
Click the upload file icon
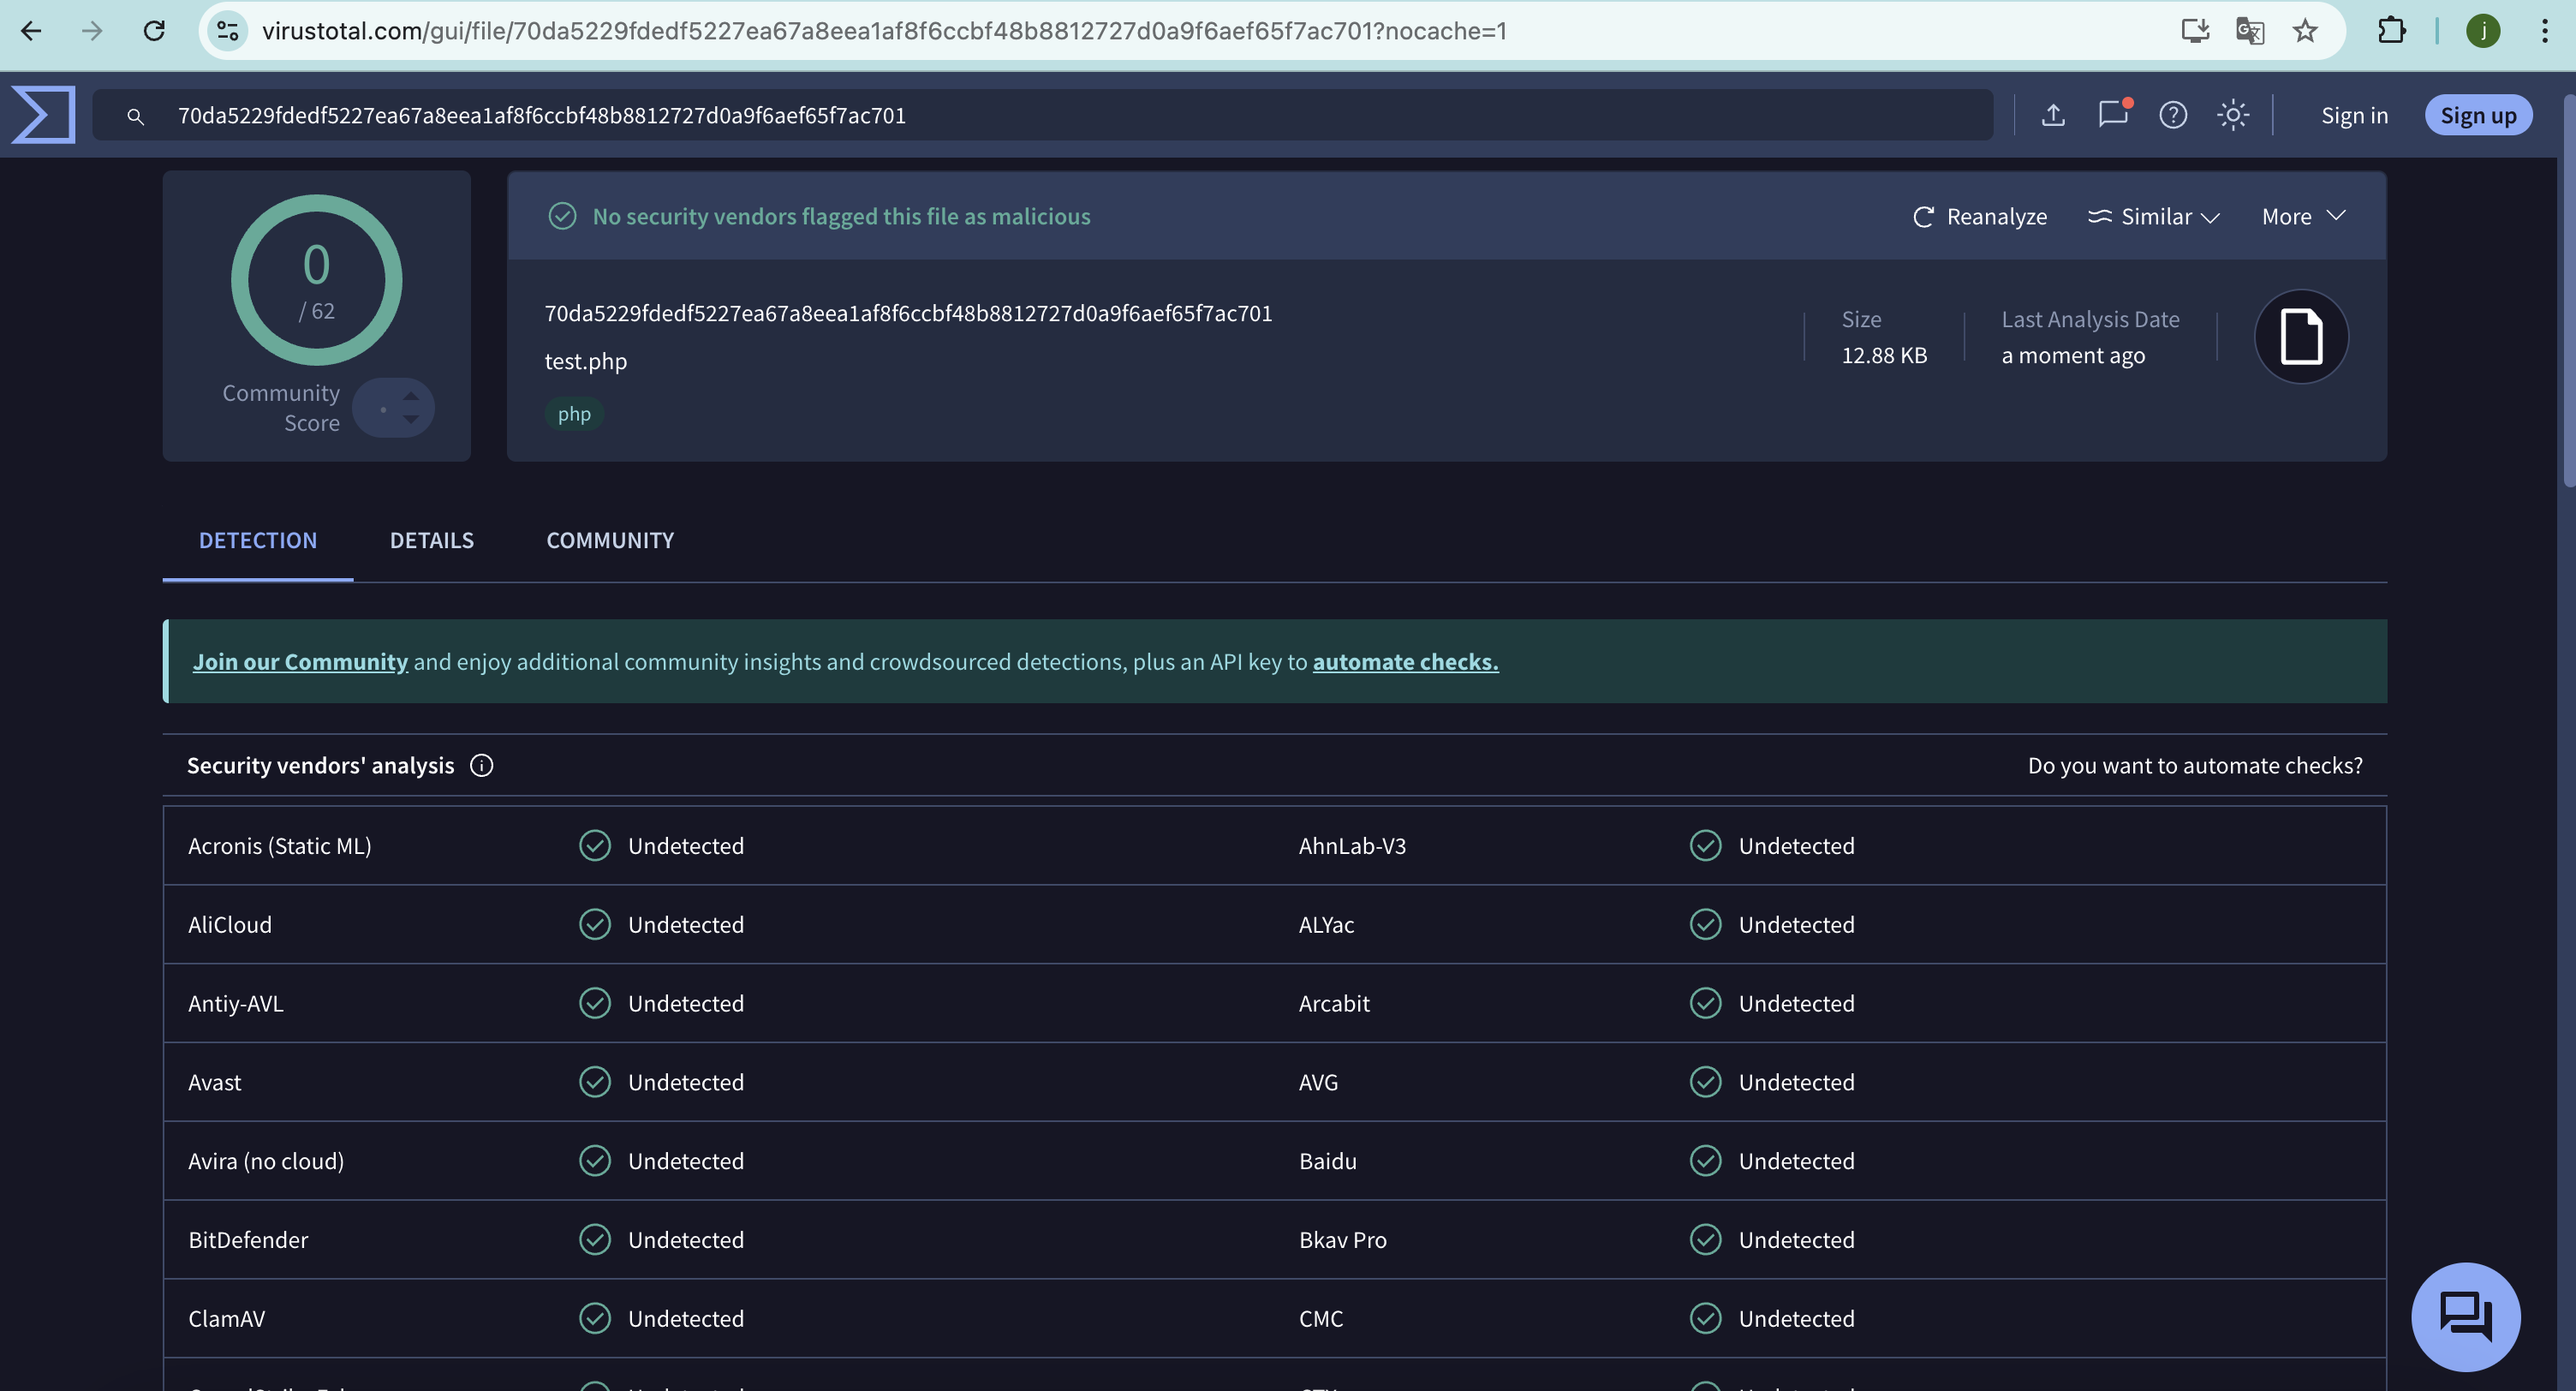(2053, 115)
